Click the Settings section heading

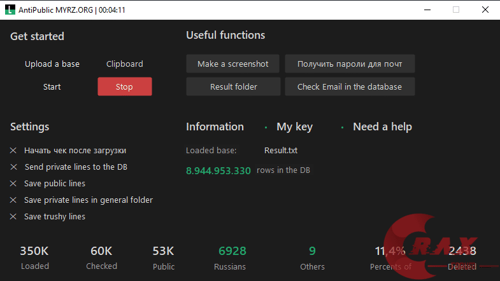click(x=30, y=127)
